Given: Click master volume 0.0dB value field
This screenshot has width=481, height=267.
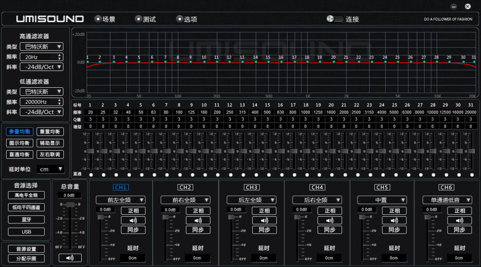Looking at the screenshot, I should pyautogui.click(x=70, y=195).
